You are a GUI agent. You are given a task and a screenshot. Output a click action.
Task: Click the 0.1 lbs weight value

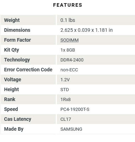pyautogui.click(x=68, y=20)
